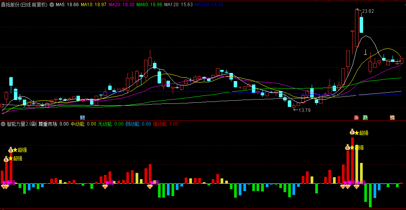This screenshot has width=406, height=210.
Task: Click the magenta star at the mid-chart 强 marker
Action: (152, 183)
